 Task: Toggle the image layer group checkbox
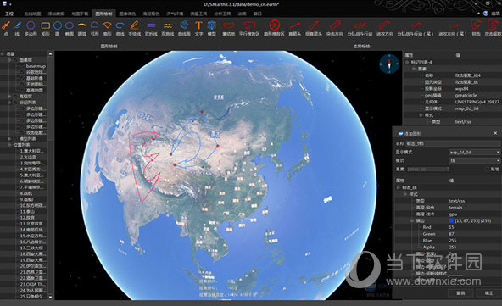15,60
